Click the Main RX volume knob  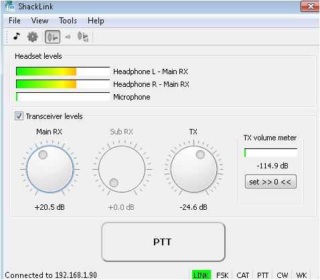tap(50, 169)
